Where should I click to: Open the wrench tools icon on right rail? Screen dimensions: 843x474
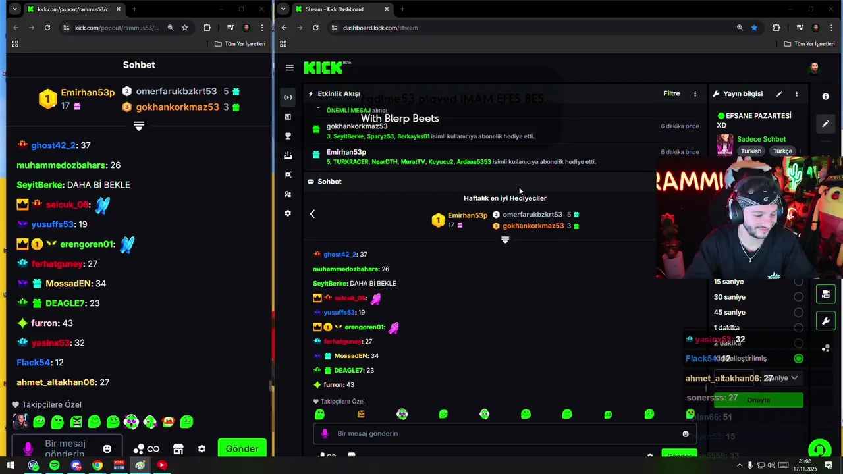tap(826, 321)
